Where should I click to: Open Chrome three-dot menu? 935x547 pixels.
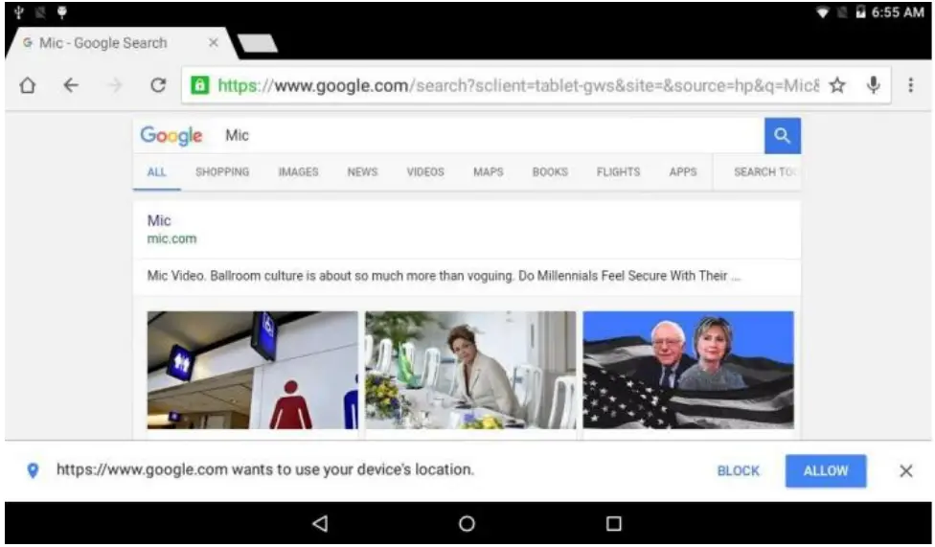point(910,85)
